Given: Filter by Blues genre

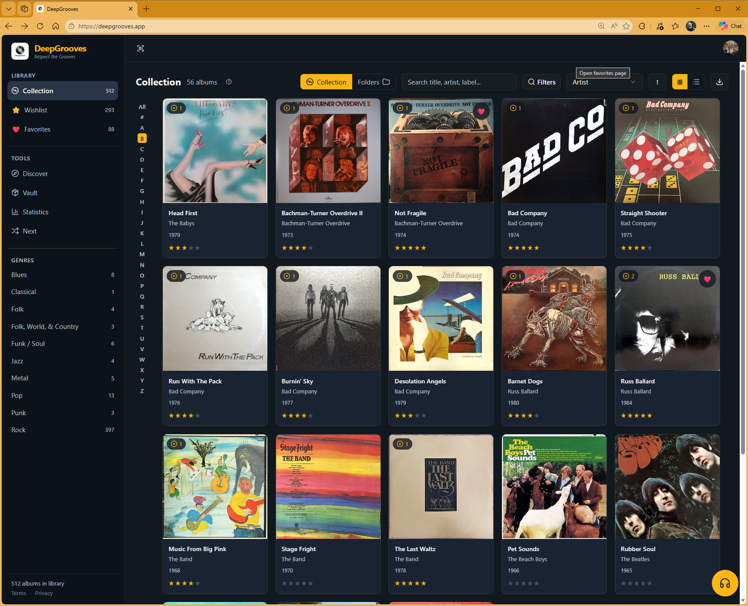Looking at the screenshot, I should (x=63, y=274).
